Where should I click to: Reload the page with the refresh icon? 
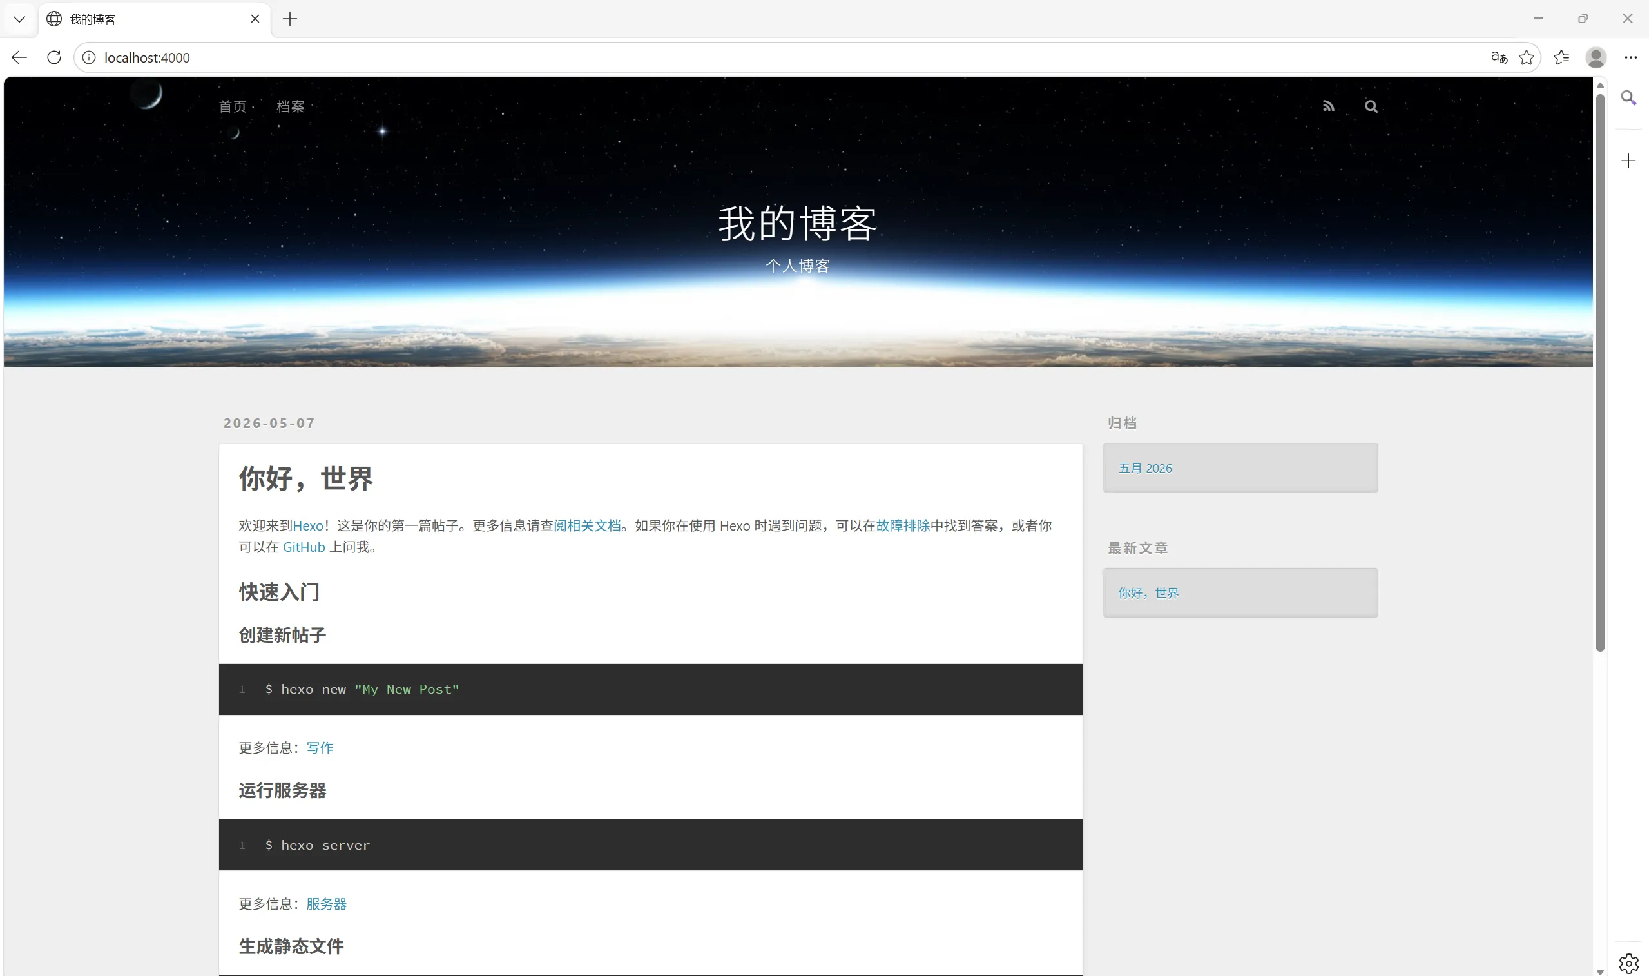54,57
